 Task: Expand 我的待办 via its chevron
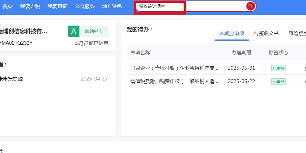[x=152, y=30]
